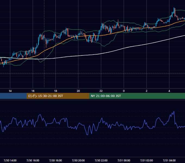Viewport: 185px width, 163px height.
Task: Click hour label 16 on chart axis
Action: [33, 91]
